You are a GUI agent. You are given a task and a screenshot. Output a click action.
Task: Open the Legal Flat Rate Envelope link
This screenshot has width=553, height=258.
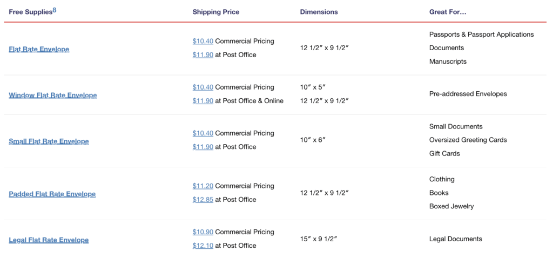pos(49,240)
